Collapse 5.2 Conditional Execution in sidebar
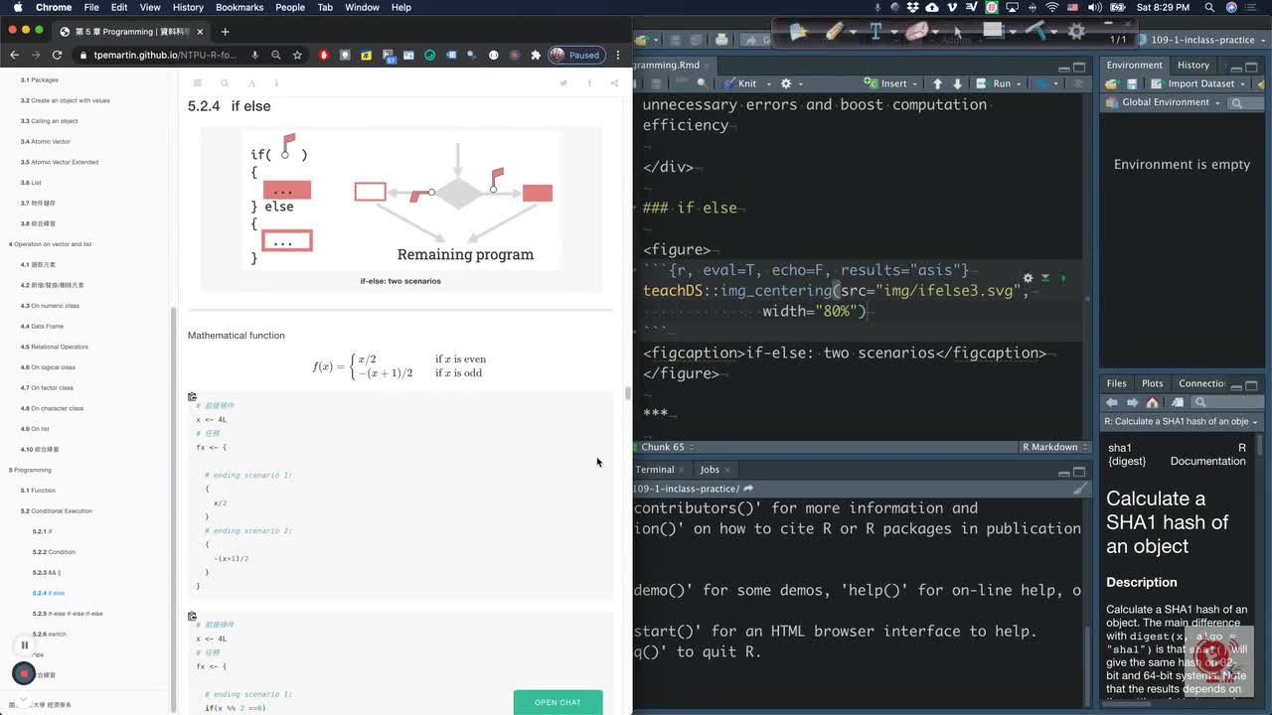This screenshot has height=715, width=1272. [57, 510]
